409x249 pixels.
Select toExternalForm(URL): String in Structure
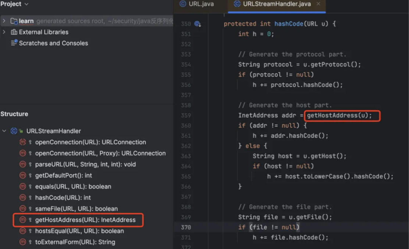(x=75, y=242)
